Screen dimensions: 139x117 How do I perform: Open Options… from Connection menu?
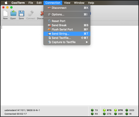pos(67,14)
